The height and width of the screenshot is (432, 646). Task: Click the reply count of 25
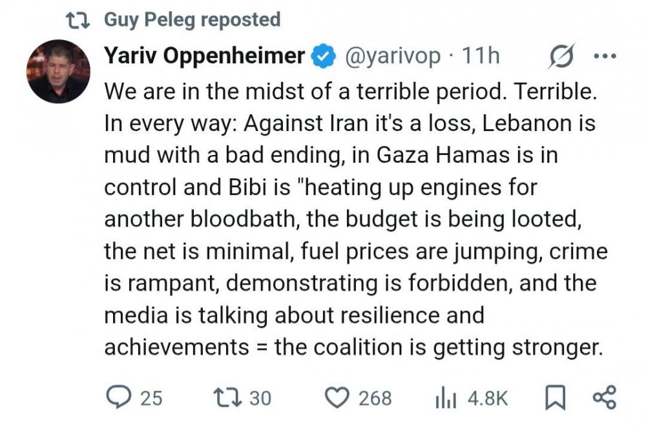pyautogui.click(x=151, y=398)
